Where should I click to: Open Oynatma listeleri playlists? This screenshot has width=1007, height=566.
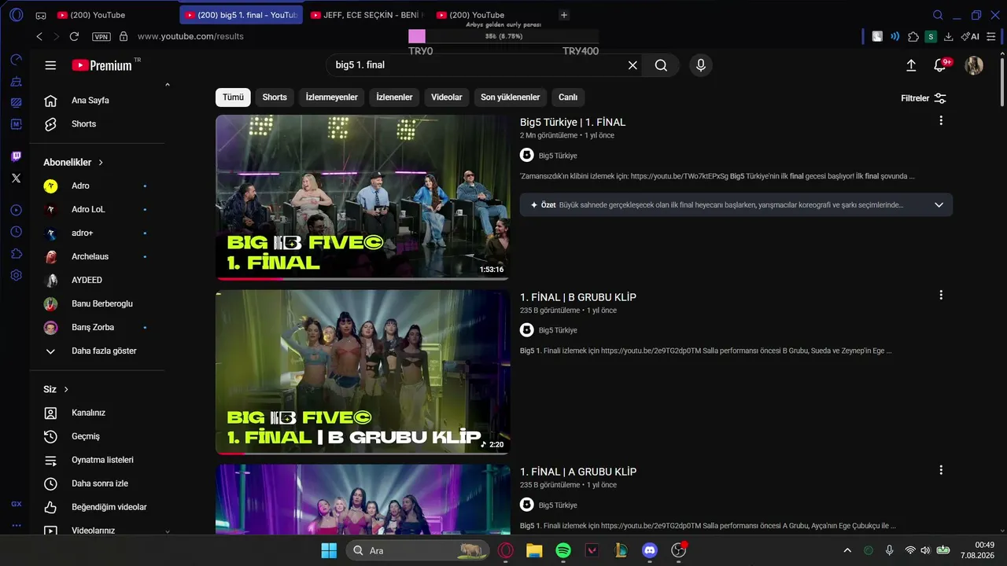[x=97, y=460]
